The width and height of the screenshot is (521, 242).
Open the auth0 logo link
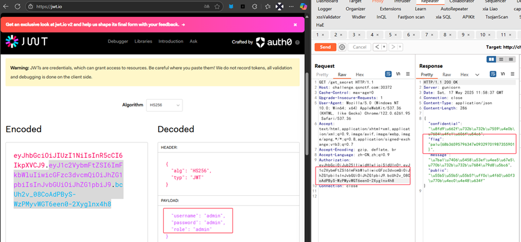(274, 42)
